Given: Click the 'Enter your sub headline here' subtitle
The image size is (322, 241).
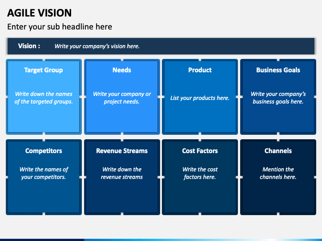Looking at the screenshot, I should (59, 27).
